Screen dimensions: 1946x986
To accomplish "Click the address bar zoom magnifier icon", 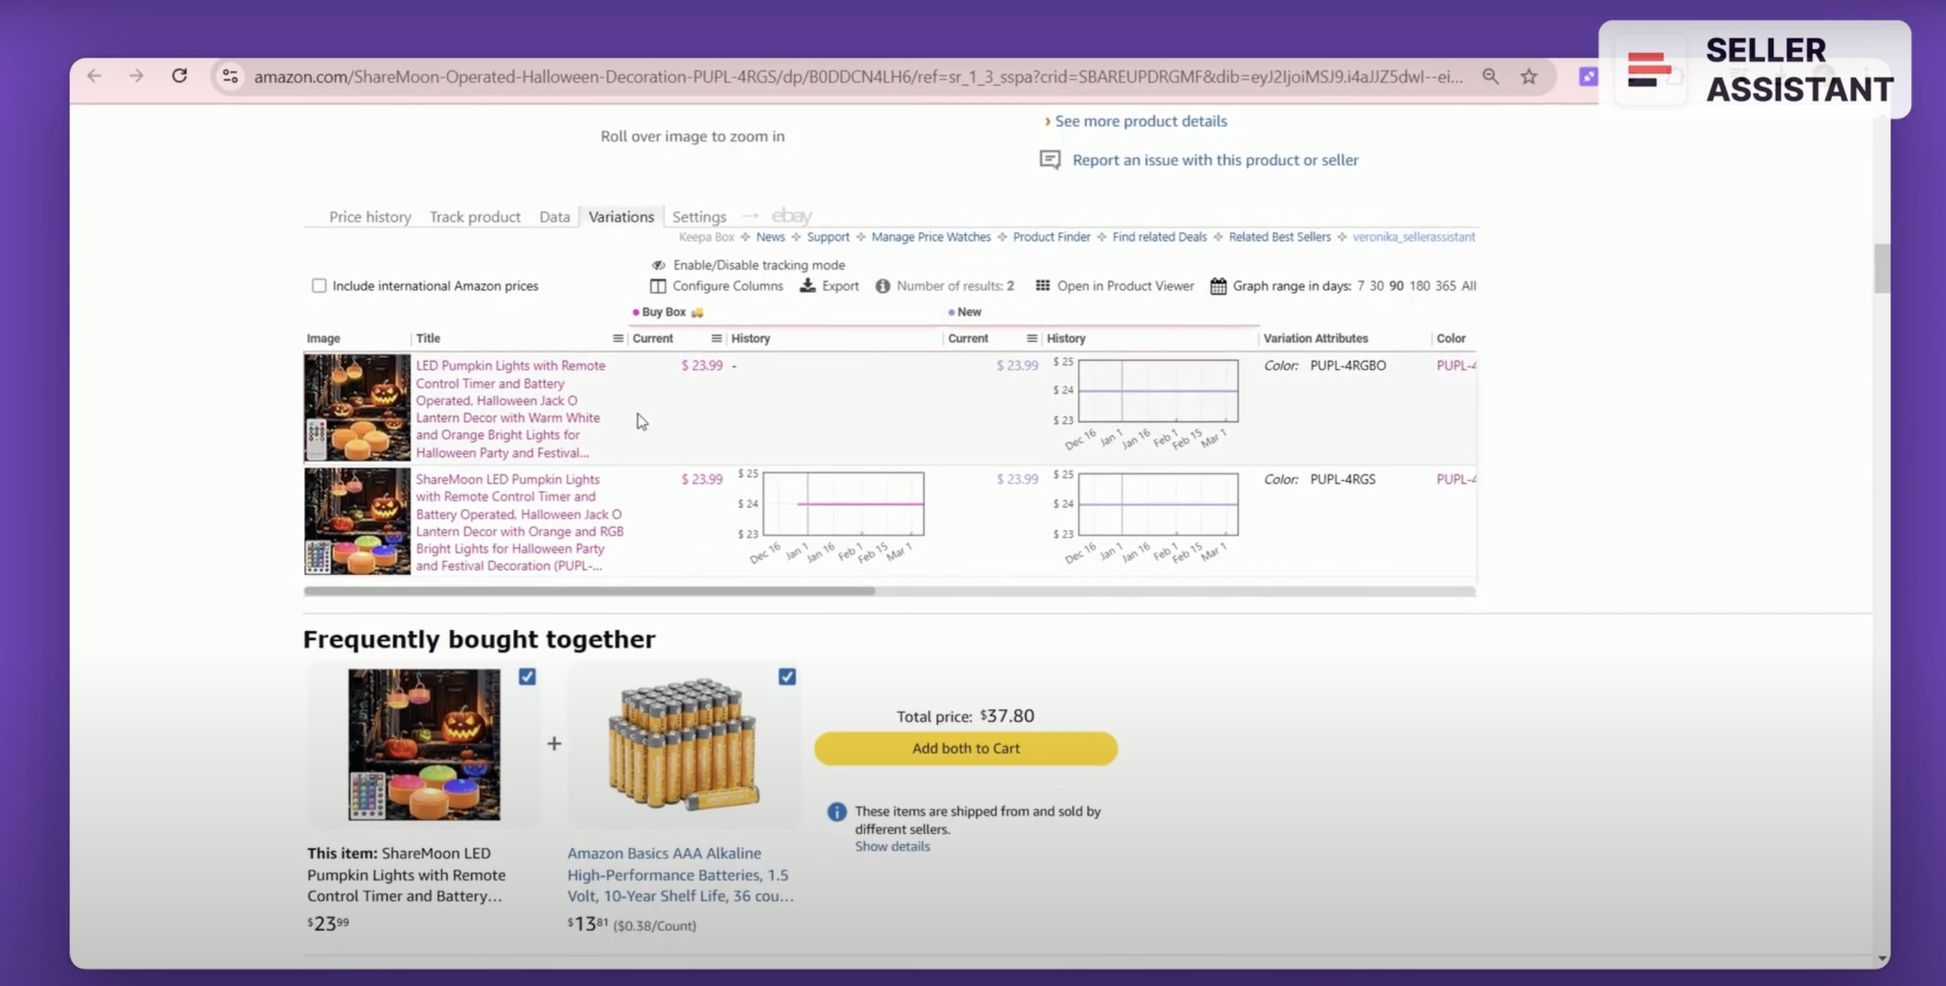I will 1490,76.
